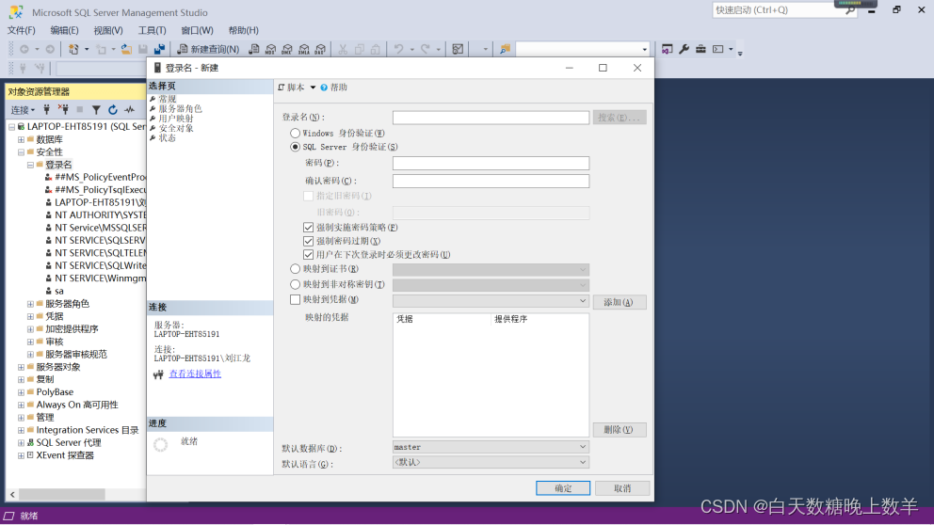Open the File (文件) menu

tap(21, 30)
